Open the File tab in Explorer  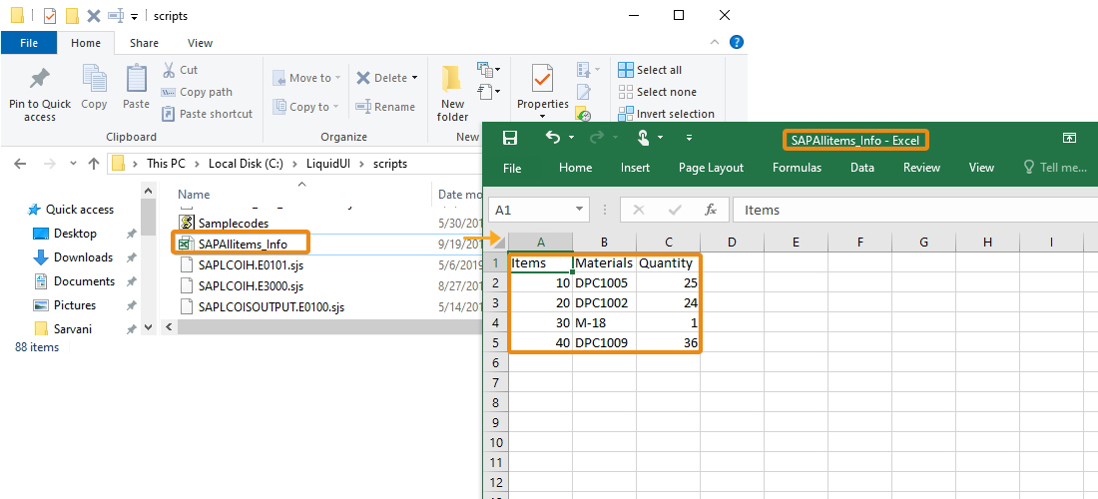29,43
